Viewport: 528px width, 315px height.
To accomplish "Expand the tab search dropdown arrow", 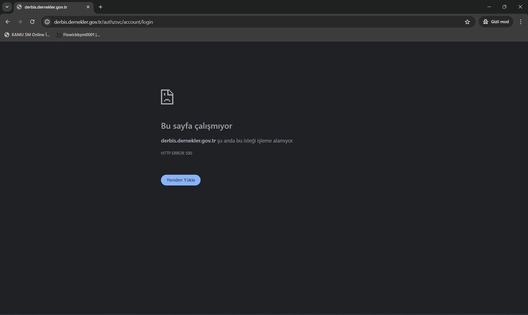I will click(7, 7).
